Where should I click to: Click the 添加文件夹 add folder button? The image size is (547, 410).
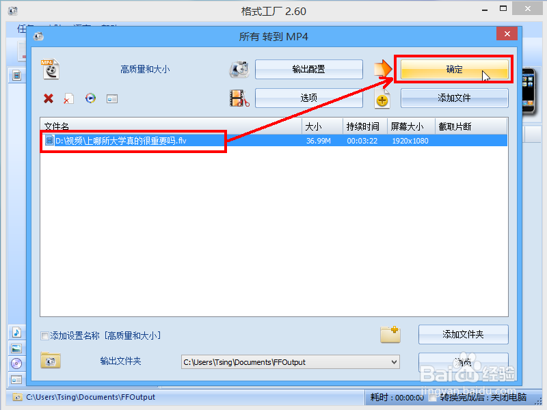(464, 334)
